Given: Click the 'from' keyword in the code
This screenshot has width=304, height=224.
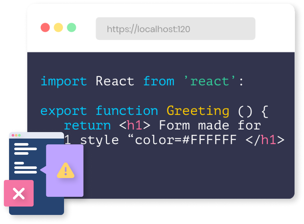Looking at the screenshot, I should point(159,81).
